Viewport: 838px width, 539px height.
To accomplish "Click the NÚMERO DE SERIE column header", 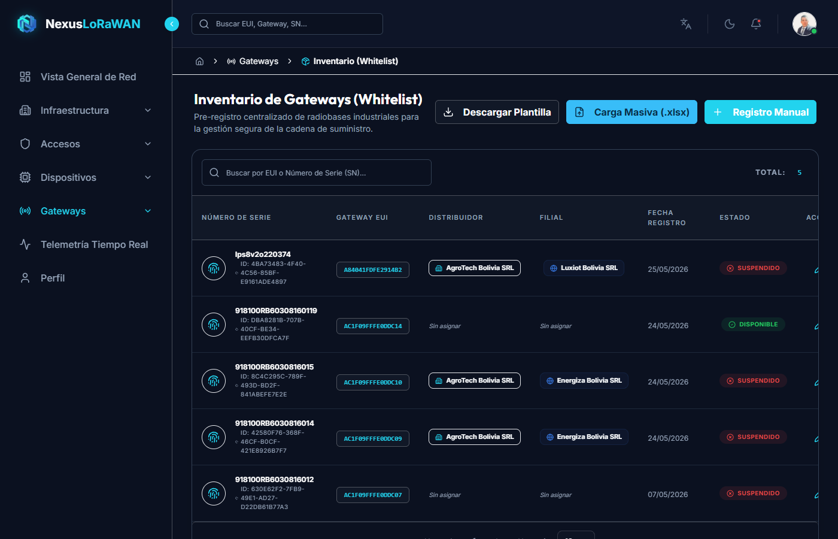I will (236, 217).
